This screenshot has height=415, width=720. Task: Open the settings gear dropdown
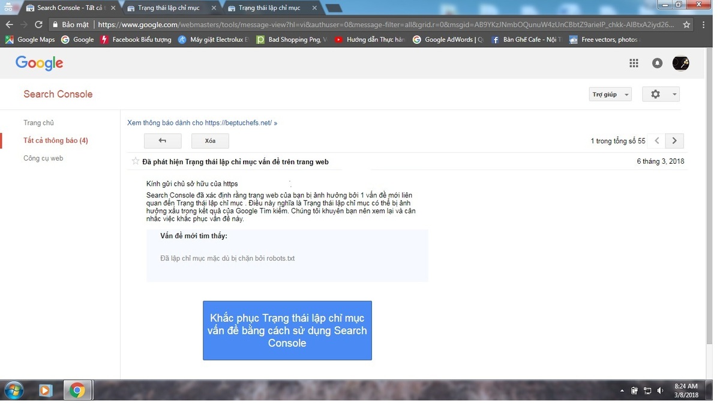[661, 94]
